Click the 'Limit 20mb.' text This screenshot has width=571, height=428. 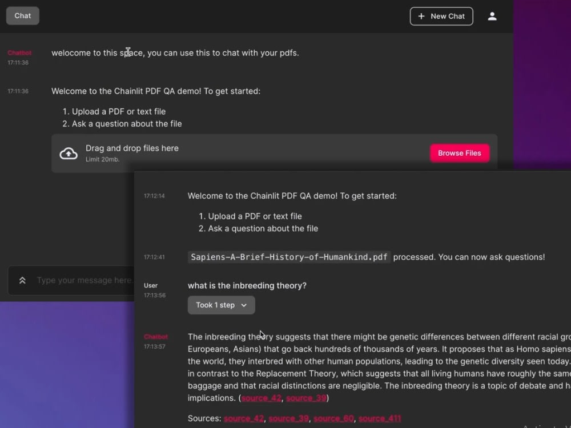coord(102,159)
